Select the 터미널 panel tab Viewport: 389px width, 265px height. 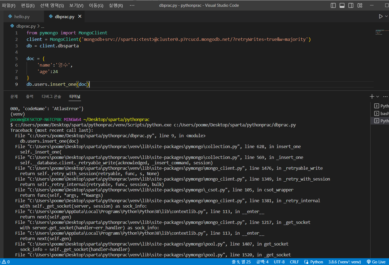[x=75, y=97]
